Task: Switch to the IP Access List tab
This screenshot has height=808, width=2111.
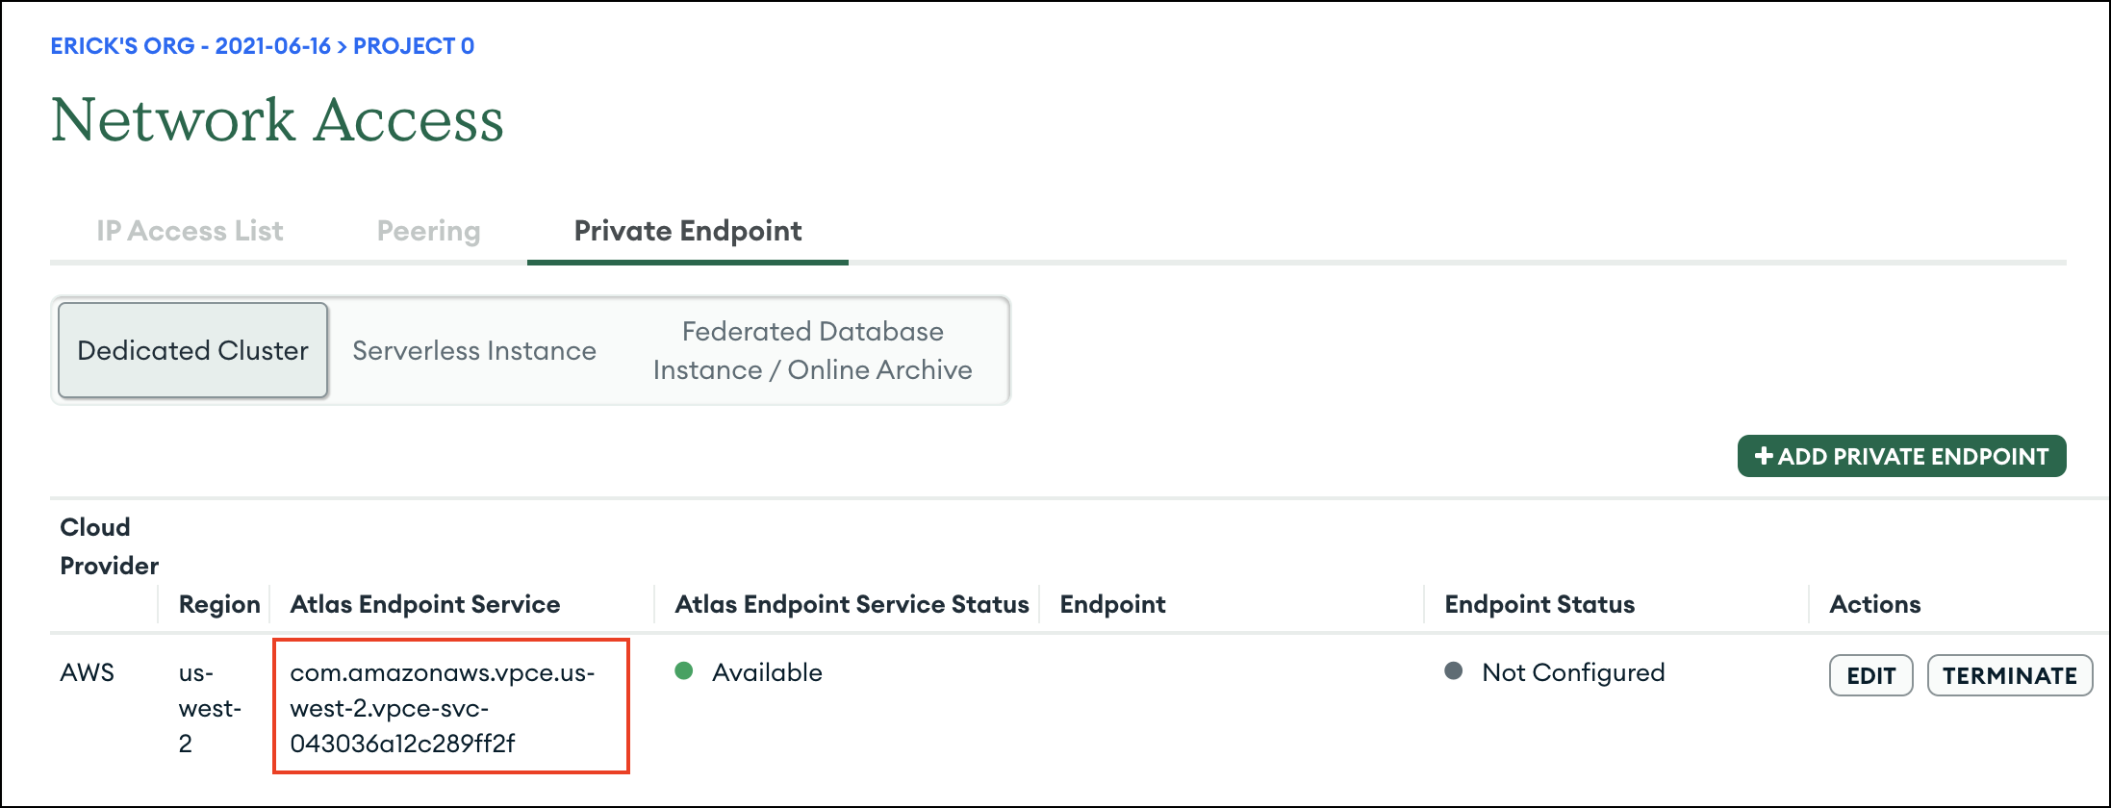Action: pos(190,231)
